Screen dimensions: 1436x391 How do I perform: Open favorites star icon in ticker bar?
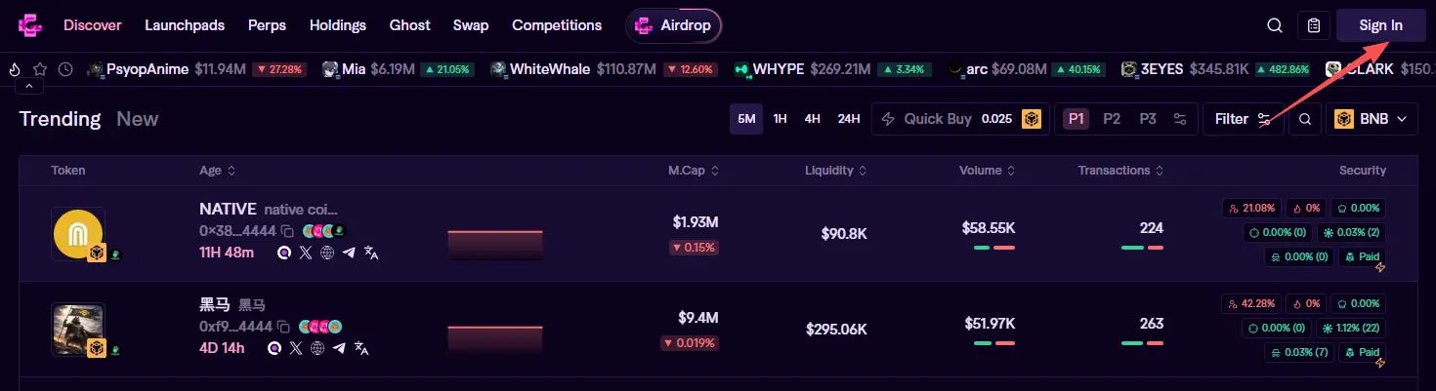(40, 69)
